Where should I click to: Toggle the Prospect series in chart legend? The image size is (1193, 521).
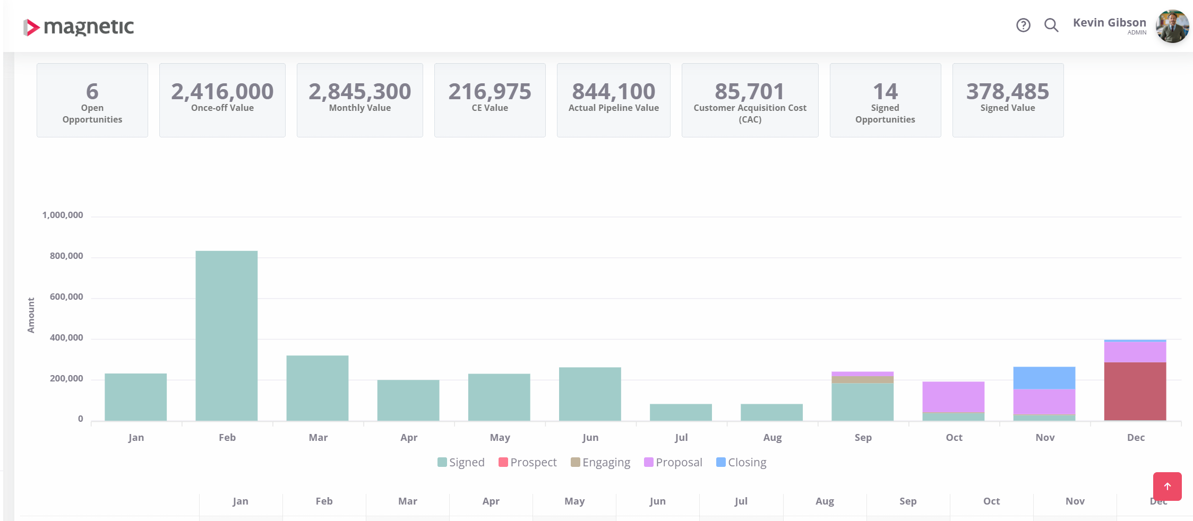tap(527, 462)
